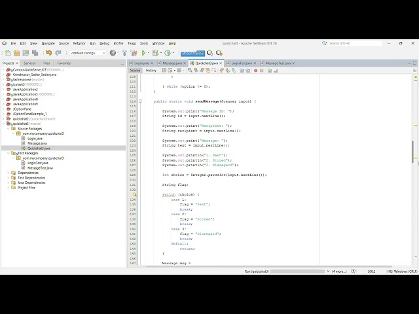Viewport: 419px width, 314px height.
Task: Switch to the Files tab
Action: (x=46, y=63)
